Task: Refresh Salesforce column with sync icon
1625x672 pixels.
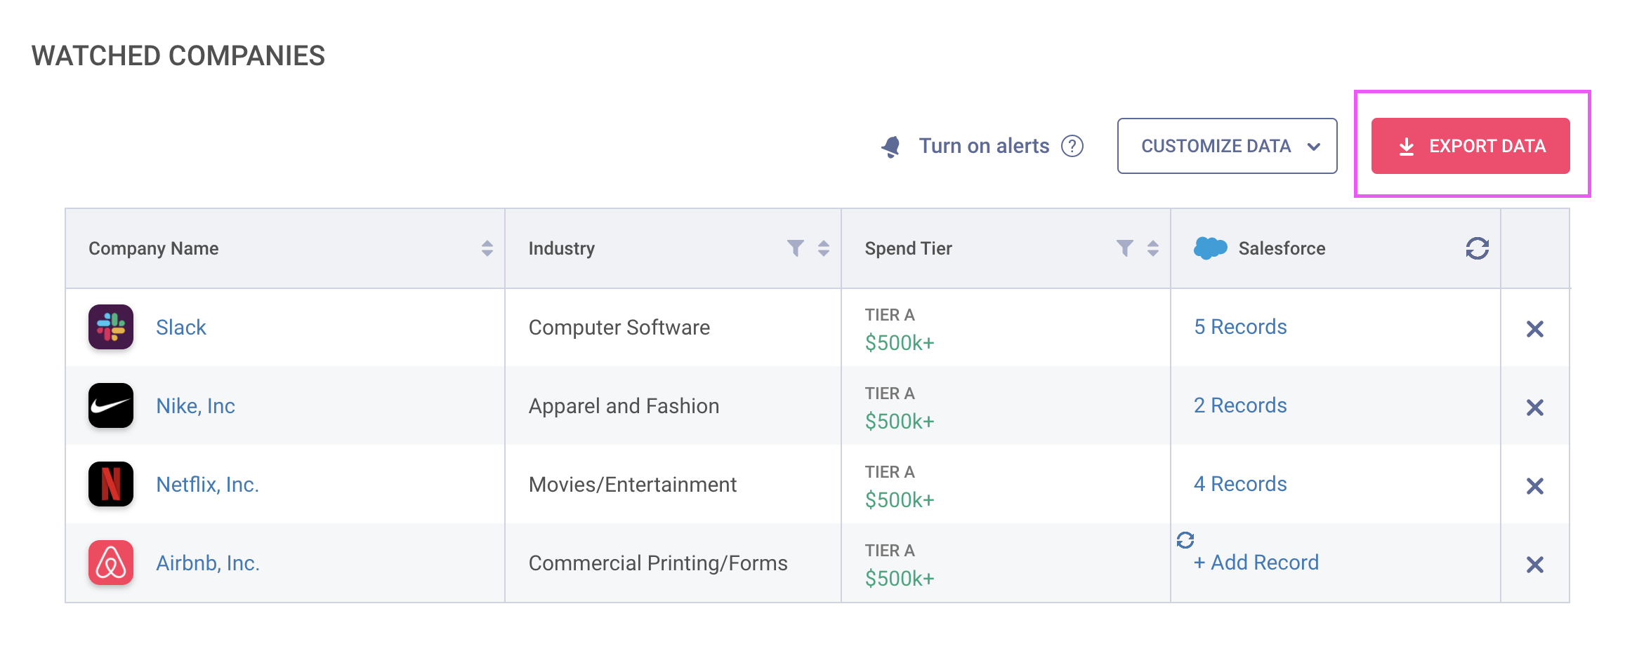Action: [x=1477, y=248]
